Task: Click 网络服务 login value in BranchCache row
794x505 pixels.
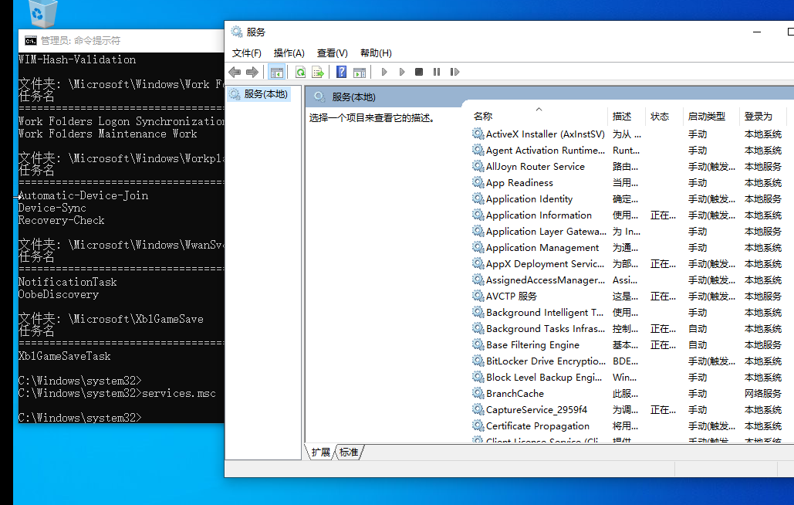Action: click(762, 394)
